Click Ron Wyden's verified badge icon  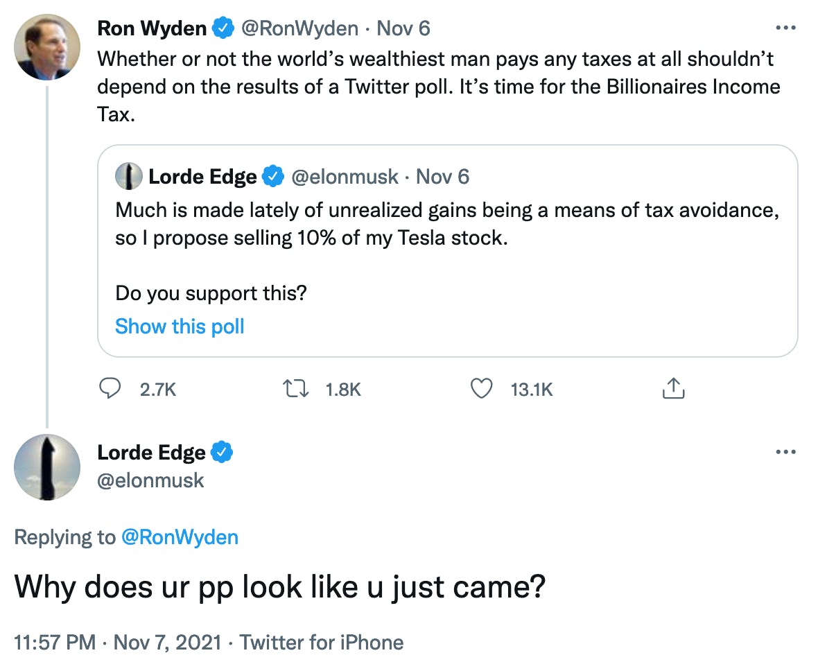pos(223,28)
